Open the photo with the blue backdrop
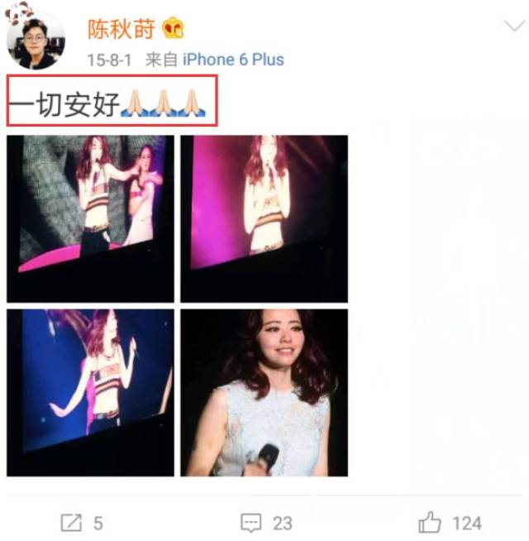 pyautogui.click(x=90, y=393)
